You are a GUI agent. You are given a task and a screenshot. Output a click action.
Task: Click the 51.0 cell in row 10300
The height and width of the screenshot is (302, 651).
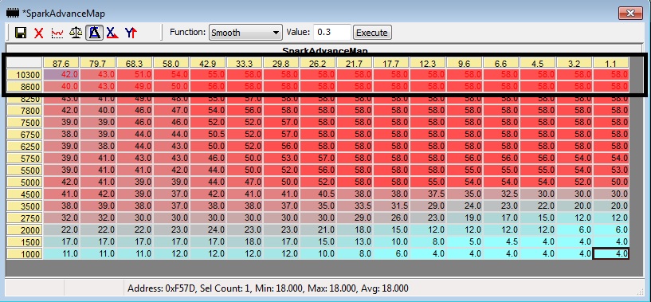click(135, 75)
